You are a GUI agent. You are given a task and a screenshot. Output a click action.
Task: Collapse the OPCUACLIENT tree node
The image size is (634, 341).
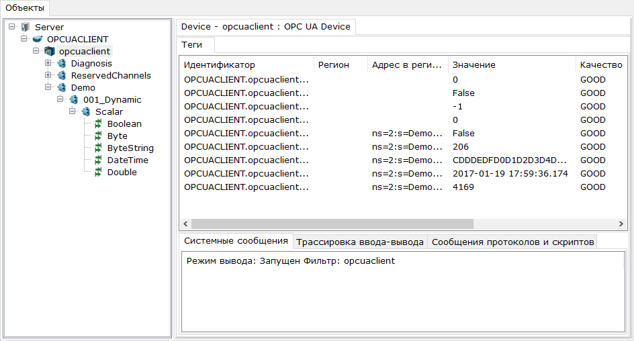pyautogui.click(x=24, y=39)
